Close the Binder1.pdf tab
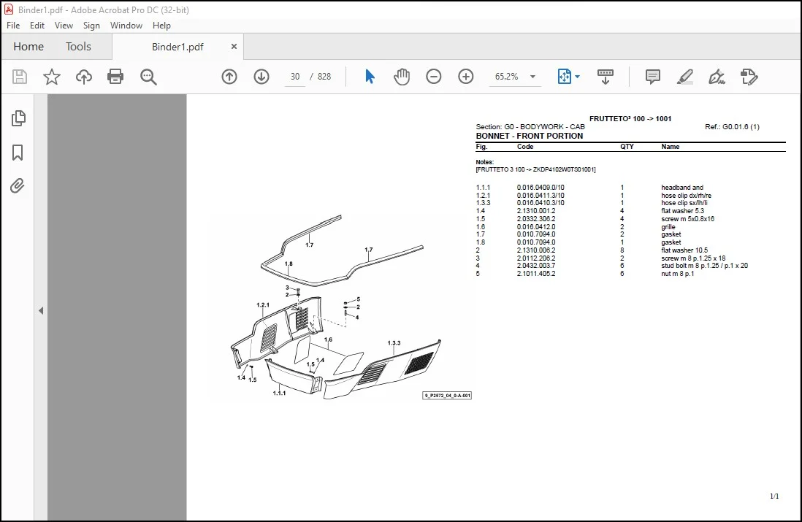The image size is (802, 522). [x=234, y=47]
